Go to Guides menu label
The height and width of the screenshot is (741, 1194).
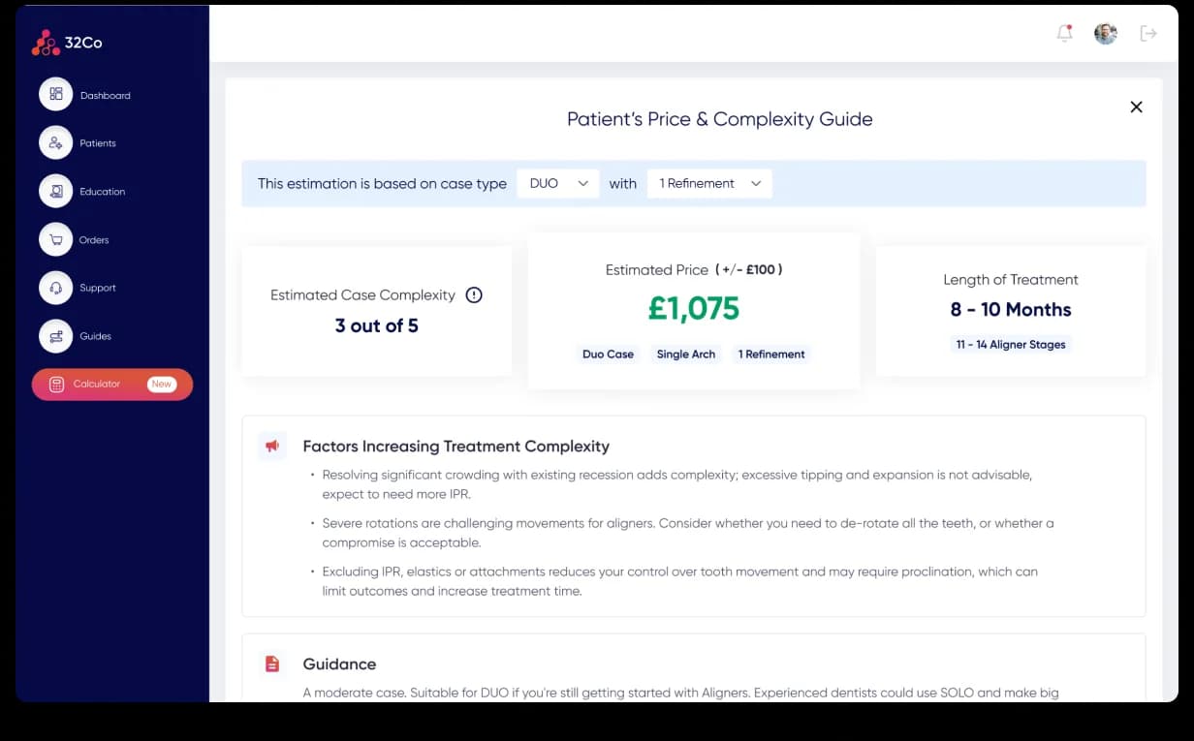(96, 336)
